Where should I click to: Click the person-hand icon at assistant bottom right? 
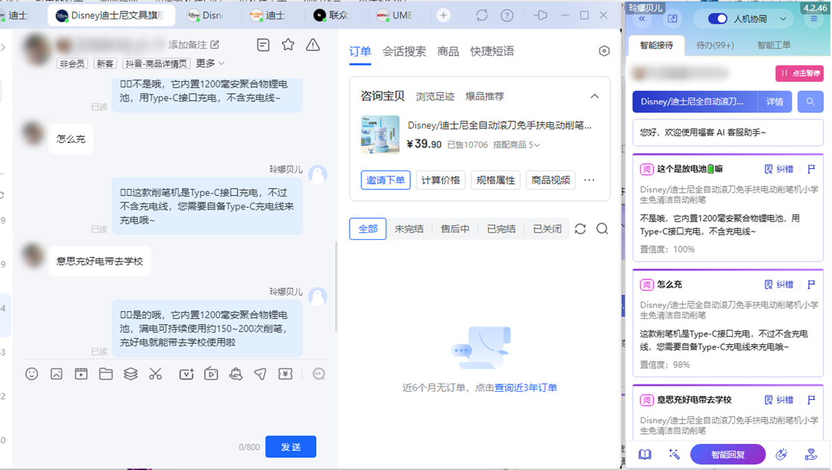(811, 454)
